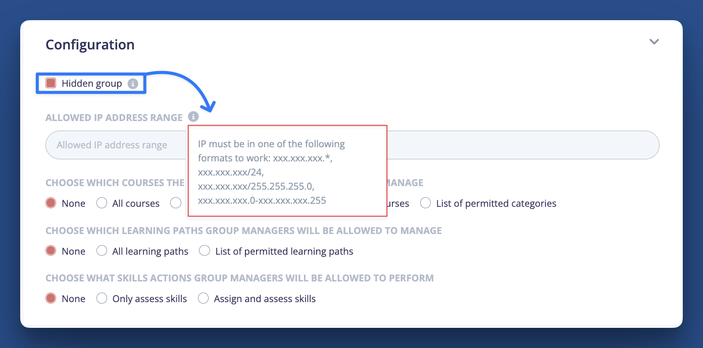Image resolution: width=703 pixels, height=348 pixels.
Task: Select the radio partly hidden behind tooltip
Action: click(176, 203)
